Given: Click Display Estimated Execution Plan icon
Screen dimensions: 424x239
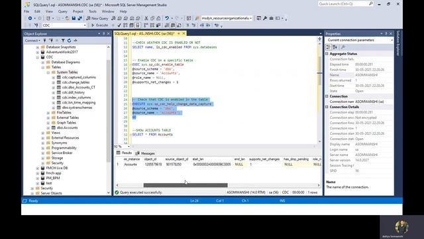Looking at the screenshot, I should pyautogui.click(x=125, y=25).
